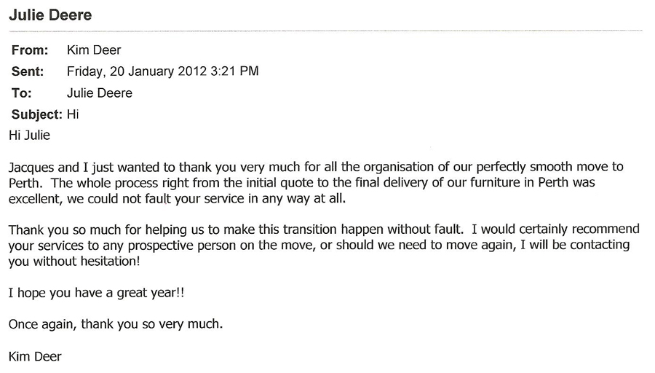Image resolution: width=655 pixels, height=373 pixels.
Task: Click the Once again, thank you line
Action: [116, 324]
